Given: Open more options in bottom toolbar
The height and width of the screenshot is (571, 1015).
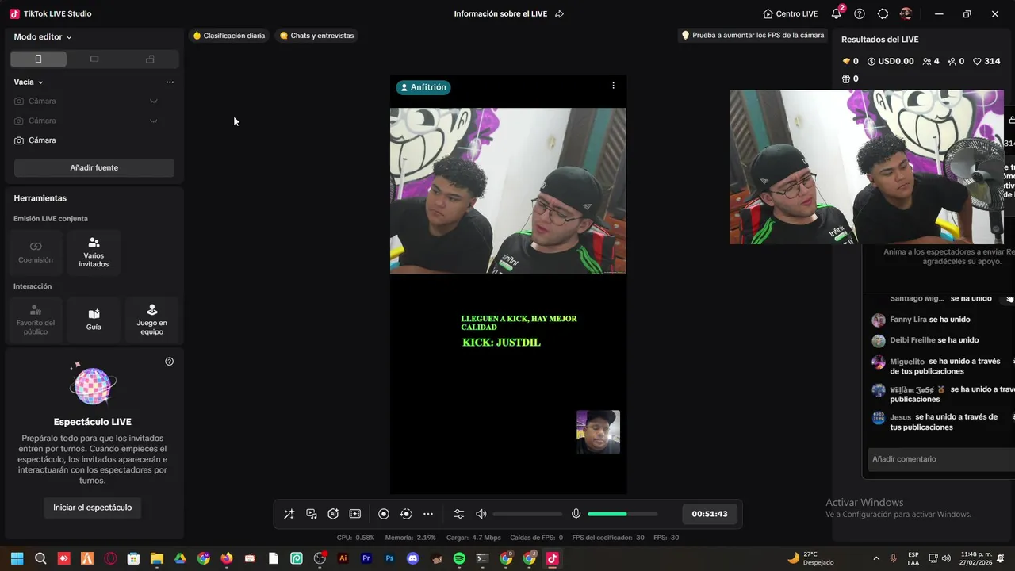Looking at the screenshot, I should pyautogui.click(x=428, y=514).
